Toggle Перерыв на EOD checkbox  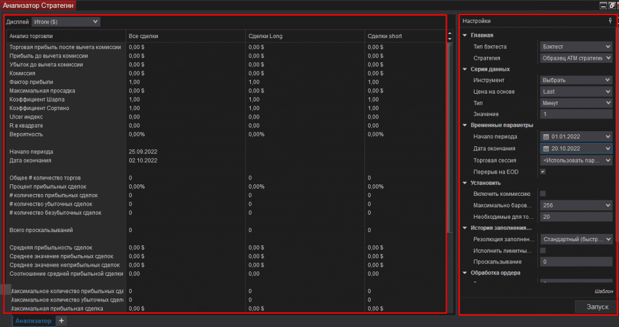[x=543, y=172]
